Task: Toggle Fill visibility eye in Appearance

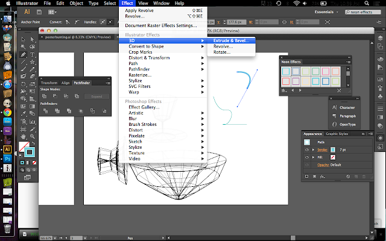Action: [307, 157]
